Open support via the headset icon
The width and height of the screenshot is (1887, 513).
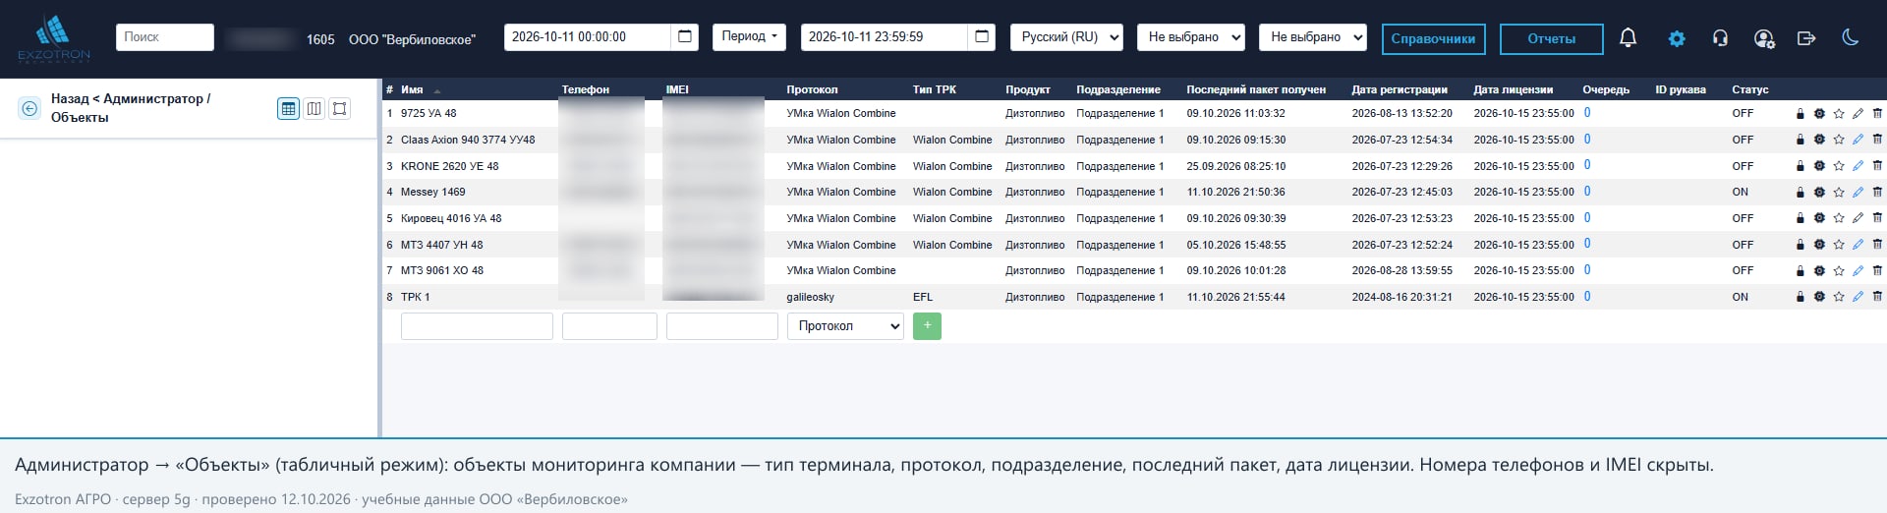pos(1720,38)
